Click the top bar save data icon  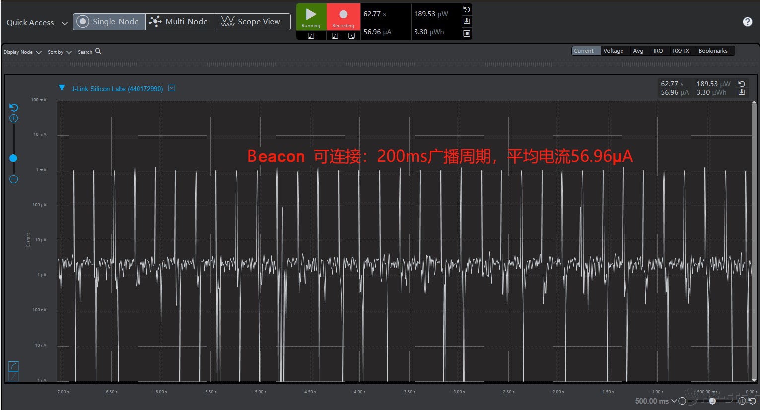point(467,21)
